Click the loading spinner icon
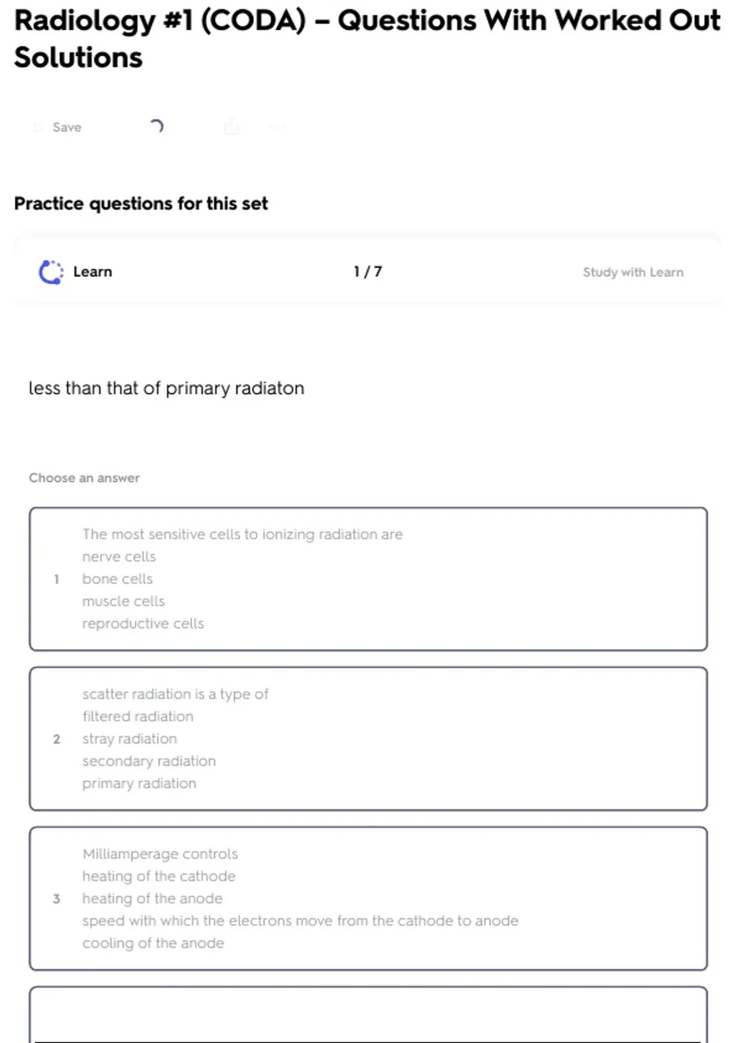736x1043 pixels. coord(156,126)
